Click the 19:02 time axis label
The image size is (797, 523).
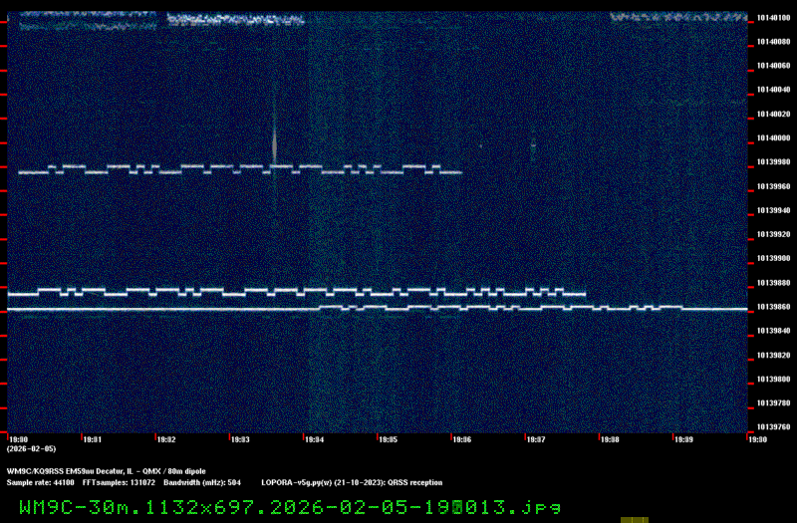click(x=166, y=439)
